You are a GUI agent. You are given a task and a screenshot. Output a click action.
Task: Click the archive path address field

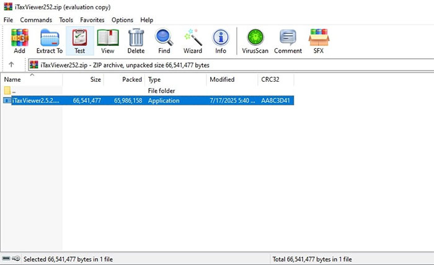(x=229, y=64)
